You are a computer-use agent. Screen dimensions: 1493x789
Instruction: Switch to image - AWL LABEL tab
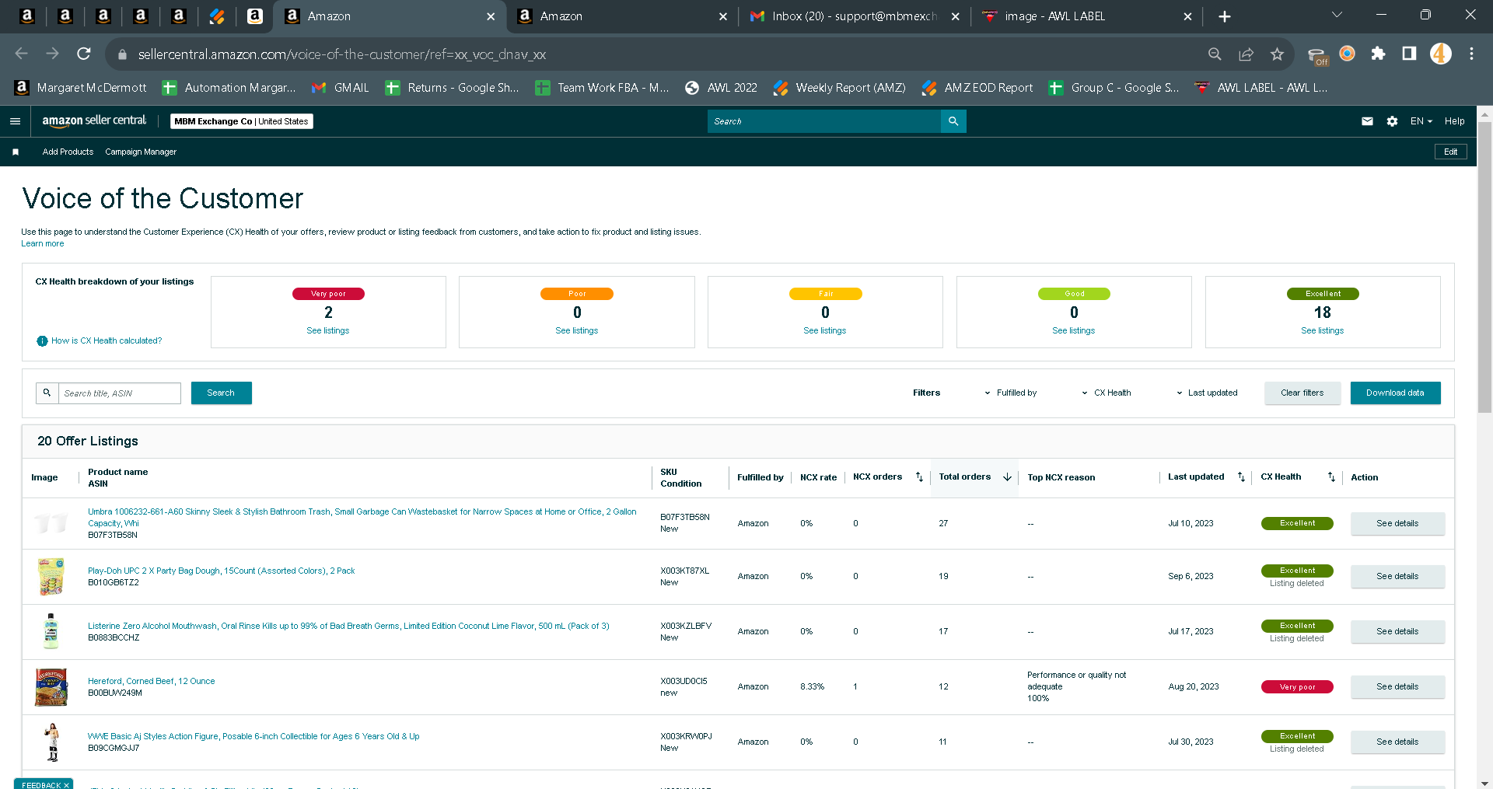point(1086,16)
